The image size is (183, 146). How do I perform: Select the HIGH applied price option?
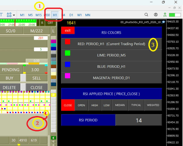(x=95, y=105)
